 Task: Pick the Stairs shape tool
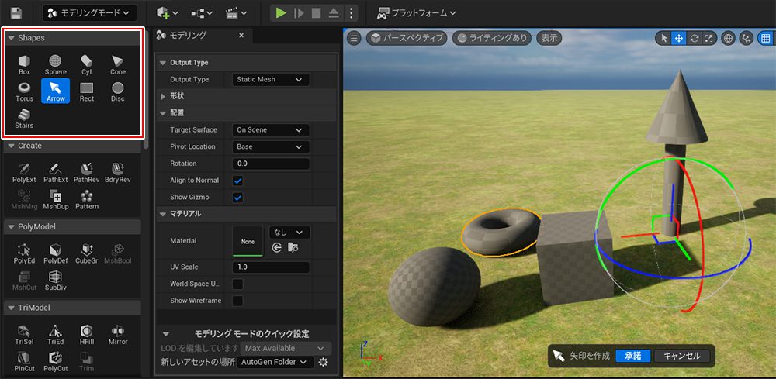point(24,118)
